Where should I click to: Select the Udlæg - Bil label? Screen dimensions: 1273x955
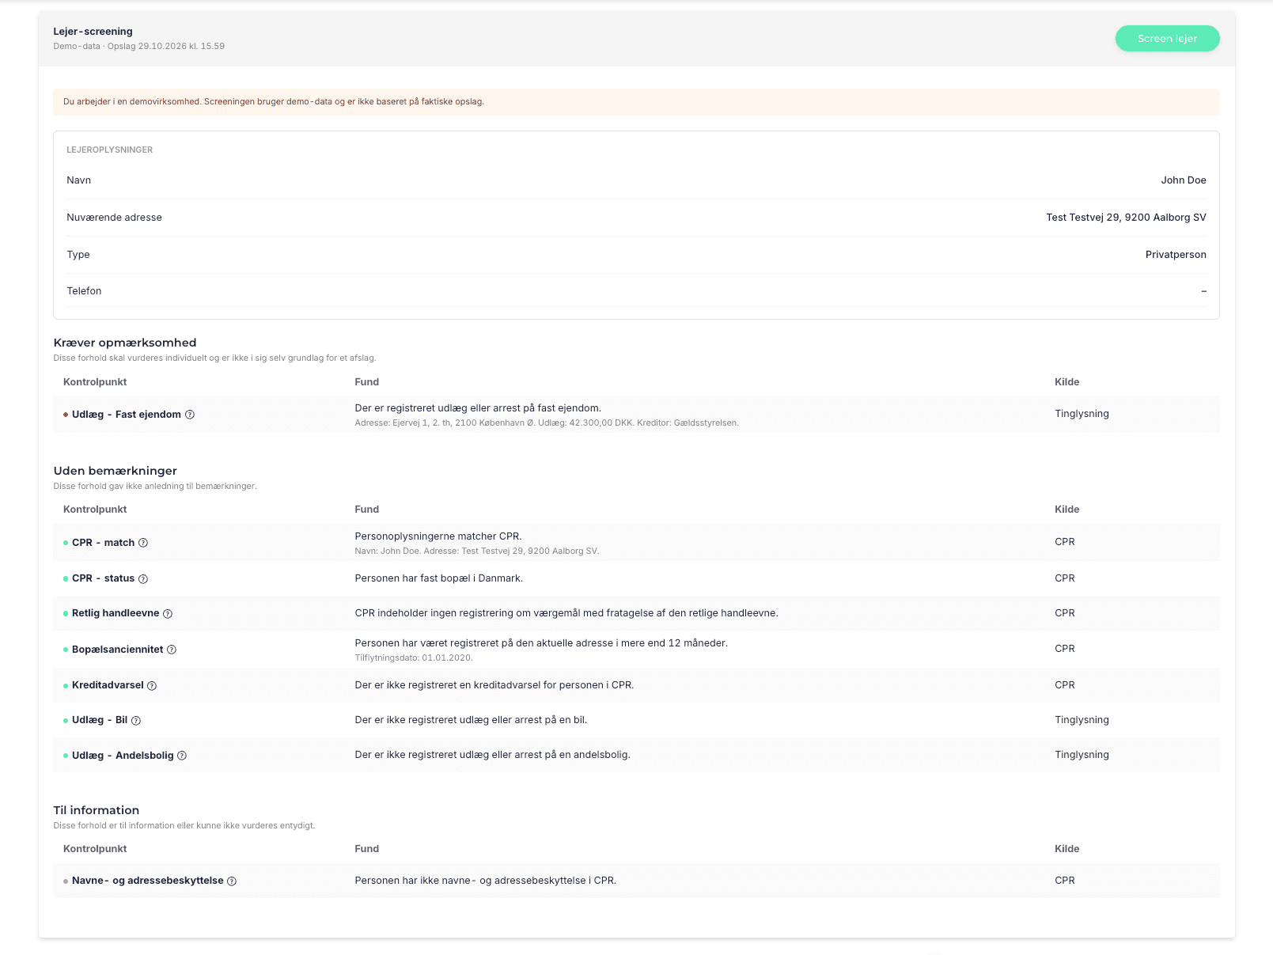click(x=100, y=720)
